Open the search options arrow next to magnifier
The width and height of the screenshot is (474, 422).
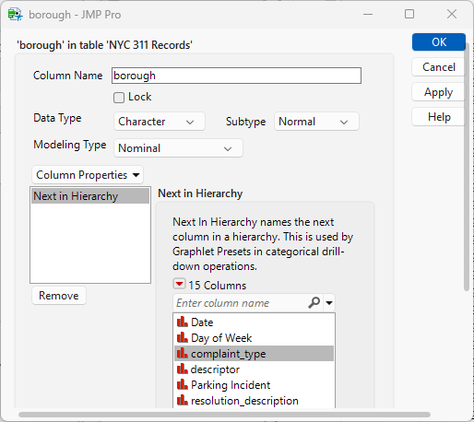(x=329, y=303)
